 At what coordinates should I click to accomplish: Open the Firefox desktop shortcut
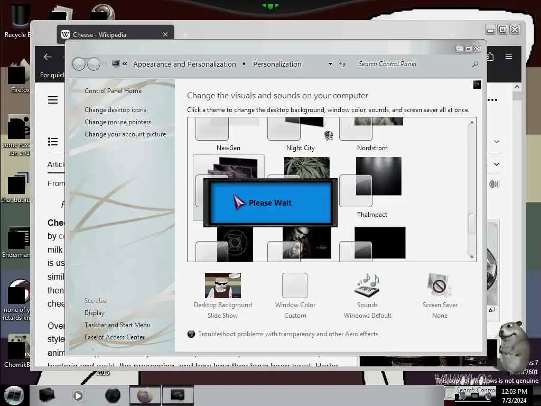coord(20,77)
